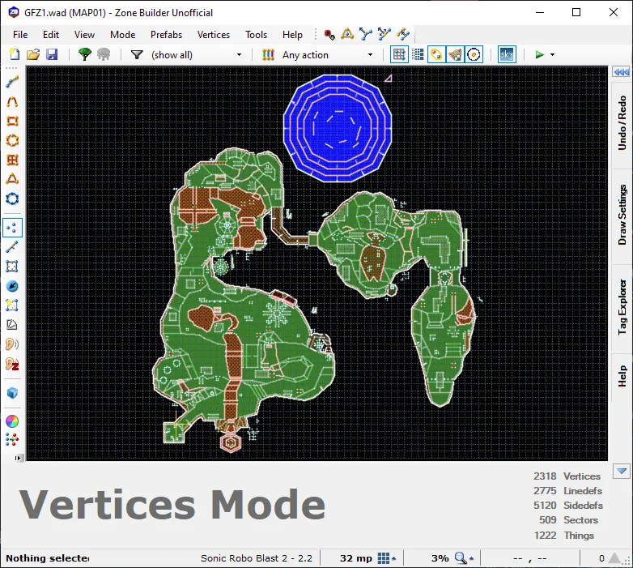This screenshot has height=568, width=633.
Task: Open a map with folder icon
Action: point(33,54)
